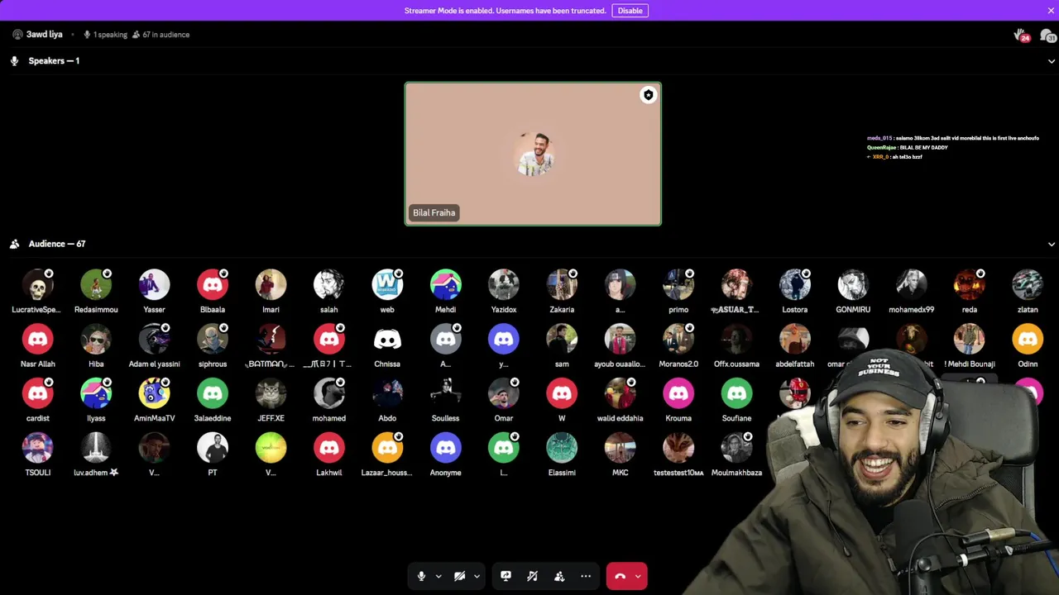Viewport: 1059px width, 595px height.
Task: Open LucrativeSpe... skull avatar
Action: [x=37, y=284]
